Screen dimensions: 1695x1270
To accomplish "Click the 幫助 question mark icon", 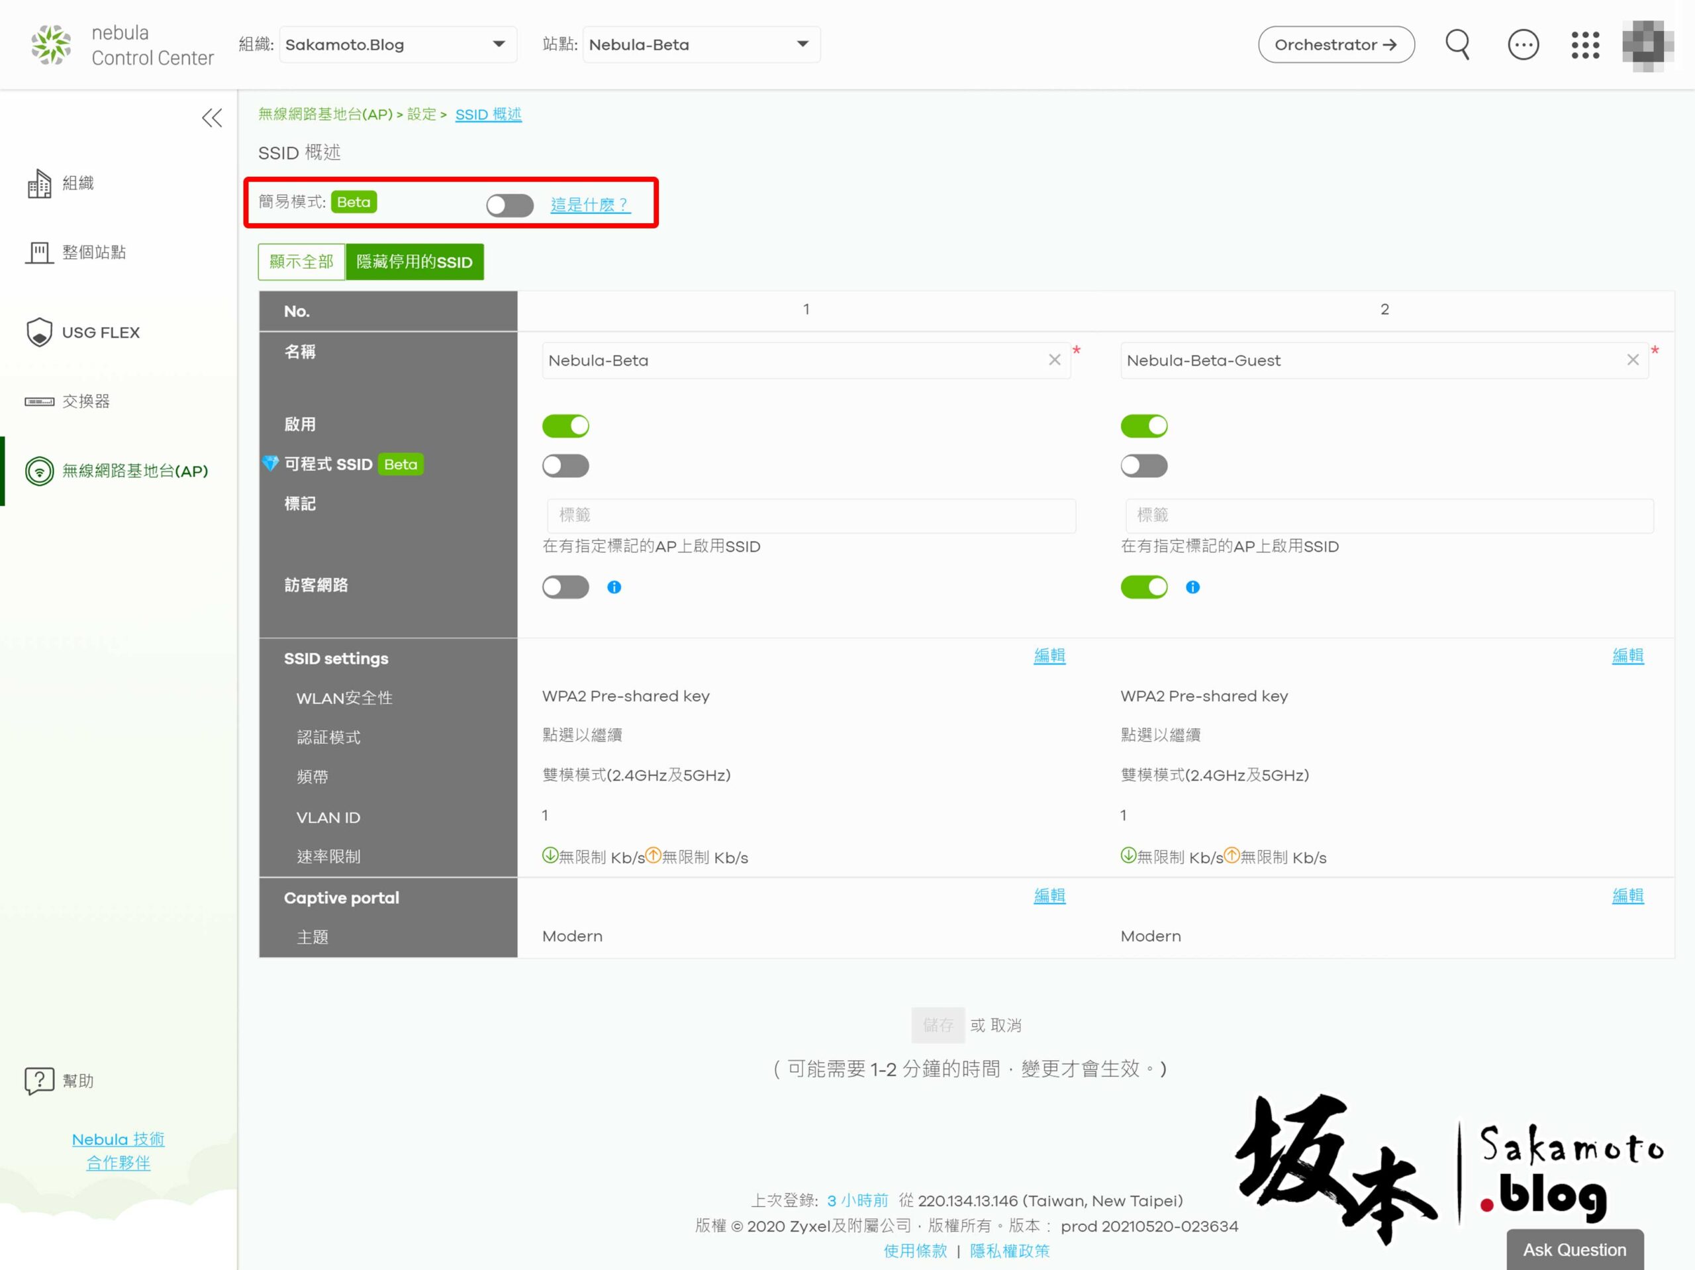I will 39,1081.
